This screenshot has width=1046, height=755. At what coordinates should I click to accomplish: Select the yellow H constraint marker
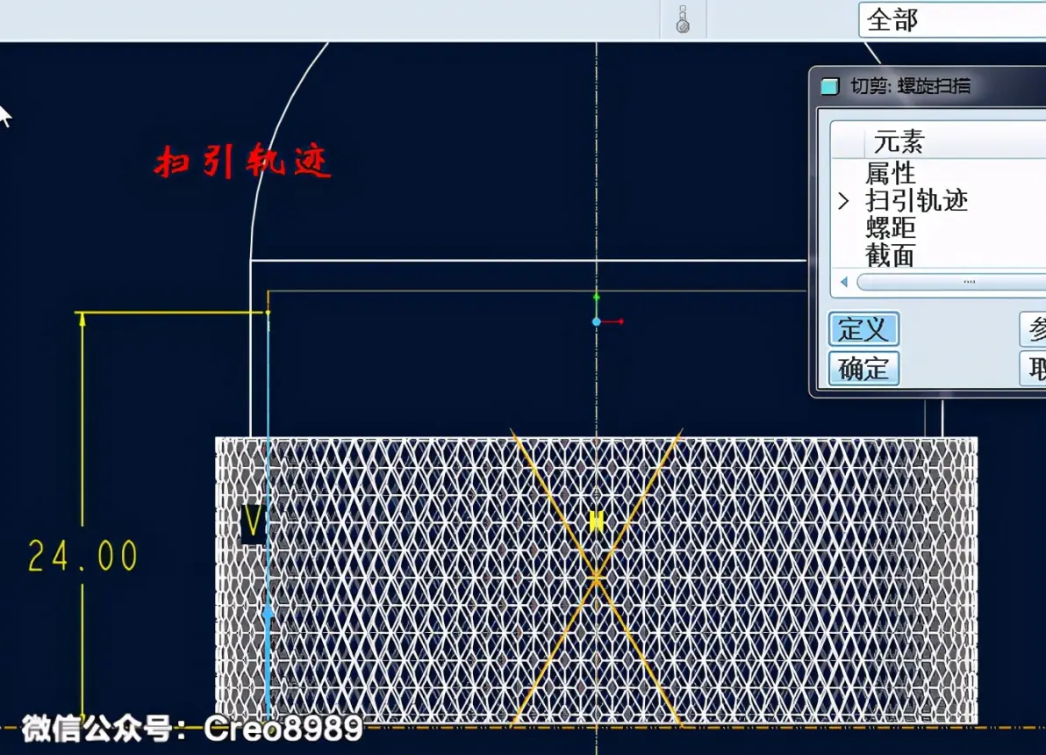[597, 521]
